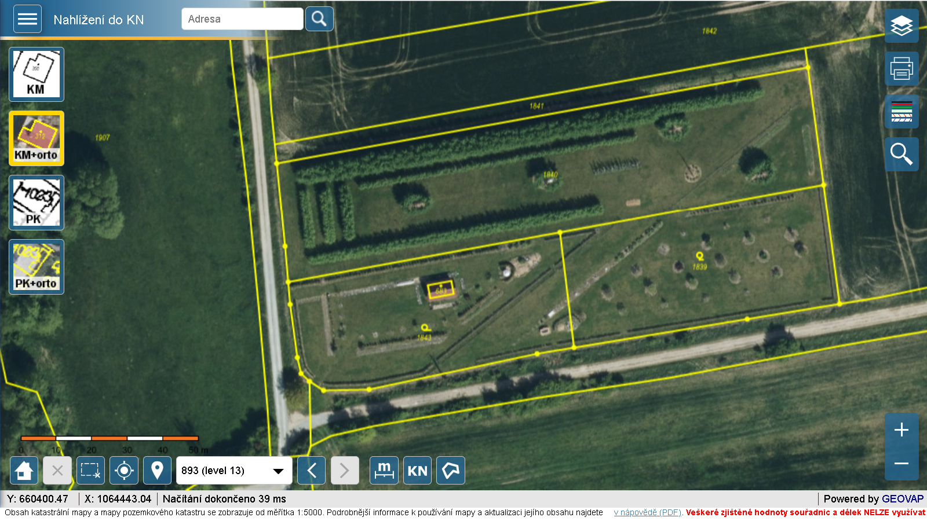Activate the measure distance tool
This screenshot has height=521, width=927.
tap(384, 471)
